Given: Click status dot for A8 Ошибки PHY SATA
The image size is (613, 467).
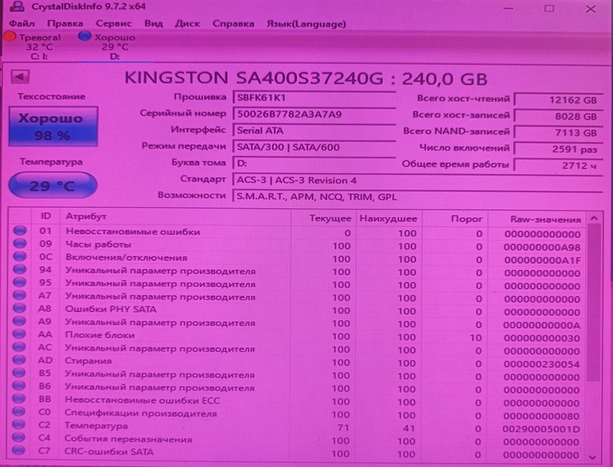Looking at the screenshot, I should point(19,308).
